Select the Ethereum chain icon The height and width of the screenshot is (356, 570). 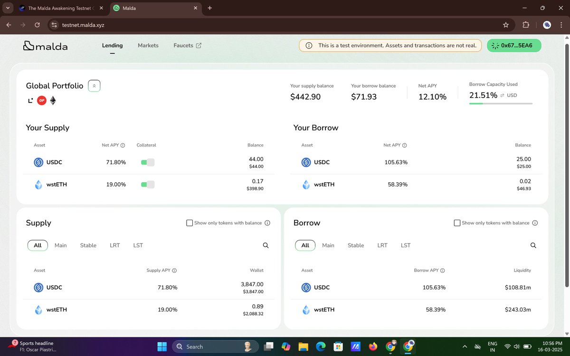point(53,101)
